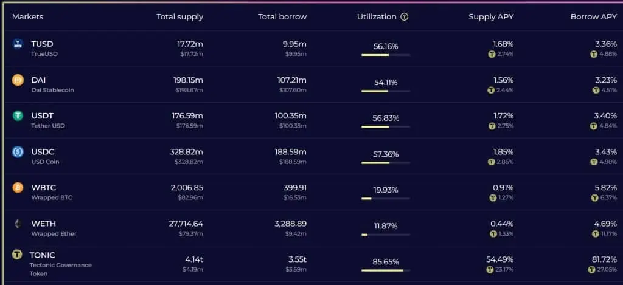Click the WETH ether icon
This screenshot has width=623, height=285.
18,224
